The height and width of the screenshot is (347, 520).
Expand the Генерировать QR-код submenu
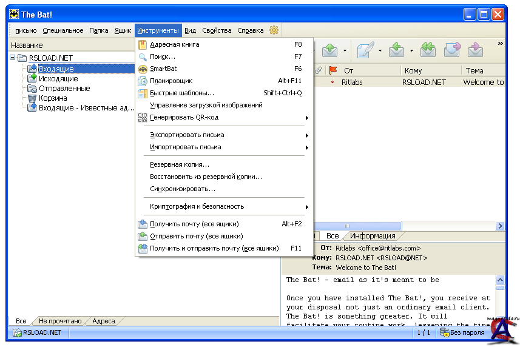click(184, 117)
